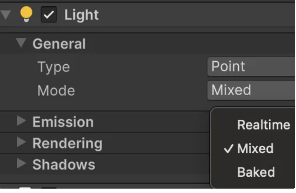Click the Mode property label
Viewport: 296px width, 193px height.
pyautogui.click(x=56, y=91)
